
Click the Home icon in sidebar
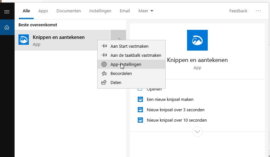(7, 28)
